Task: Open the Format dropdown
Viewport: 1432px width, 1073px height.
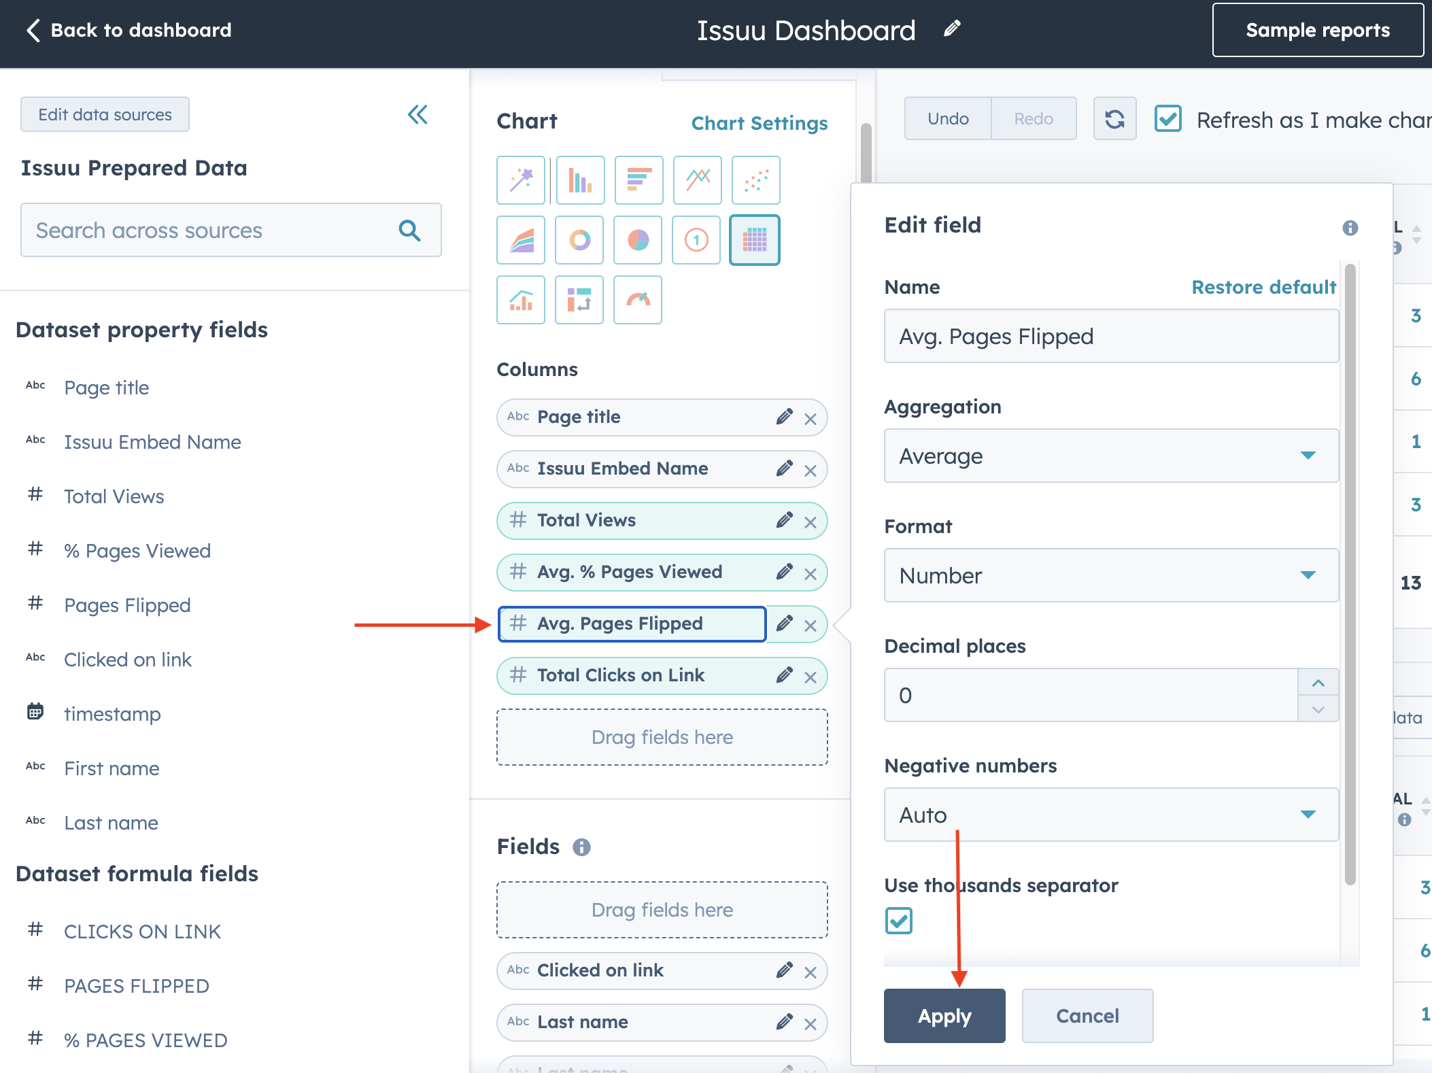Action: pyautogui.click(x=1111, y=575)
